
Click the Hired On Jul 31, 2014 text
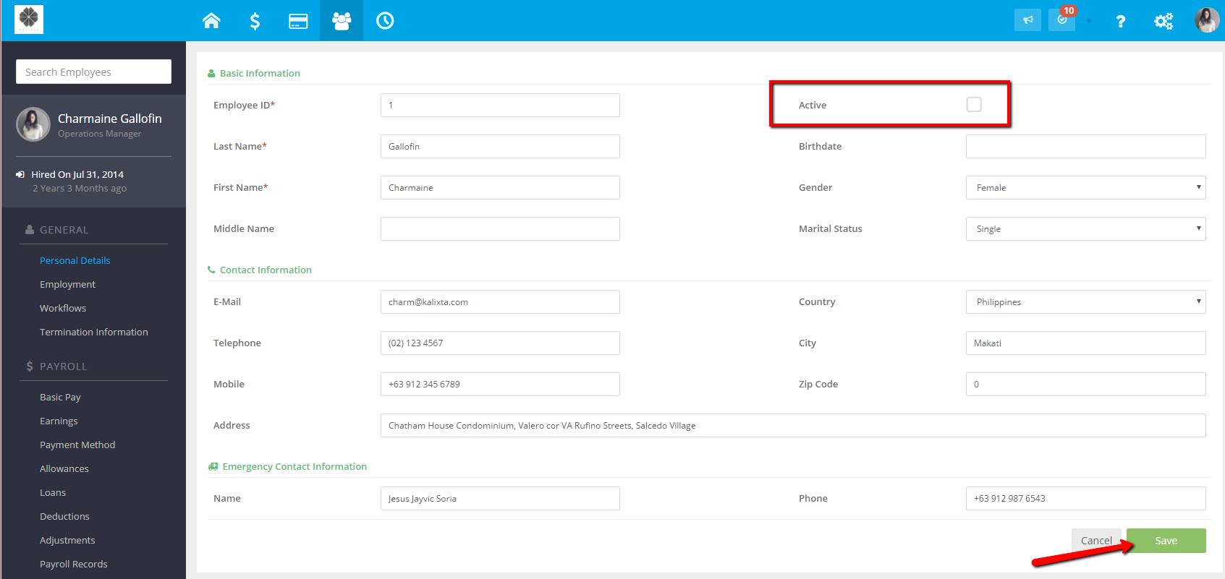point(77,175)
